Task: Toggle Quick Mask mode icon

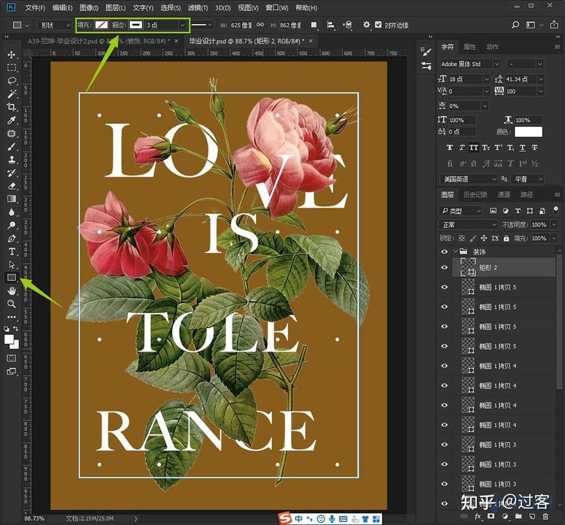Action: [x=12, y=358]
